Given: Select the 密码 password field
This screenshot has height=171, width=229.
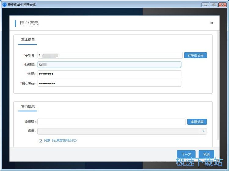Looking at the screenshot, I should (x=109, y=74).
